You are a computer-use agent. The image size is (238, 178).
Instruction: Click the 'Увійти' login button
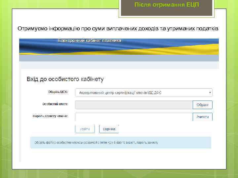(85, 129)
